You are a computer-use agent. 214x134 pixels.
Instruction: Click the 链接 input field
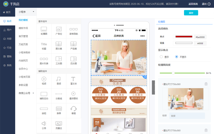(187, 116)
